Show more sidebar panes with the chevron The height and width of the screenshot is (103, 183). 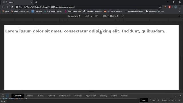179,100
